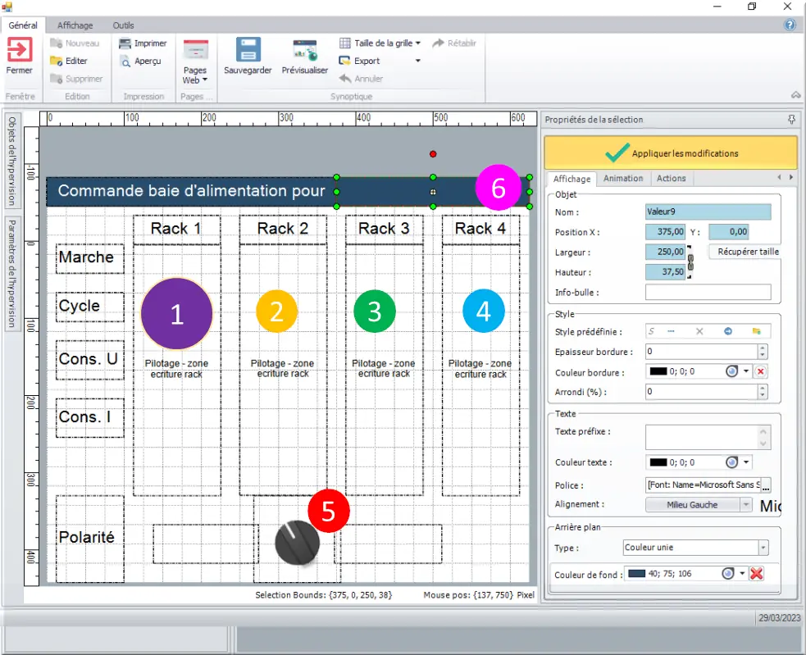
Task: Clear Couleur bordure with the red X
Action: click(x=761, y=371)
